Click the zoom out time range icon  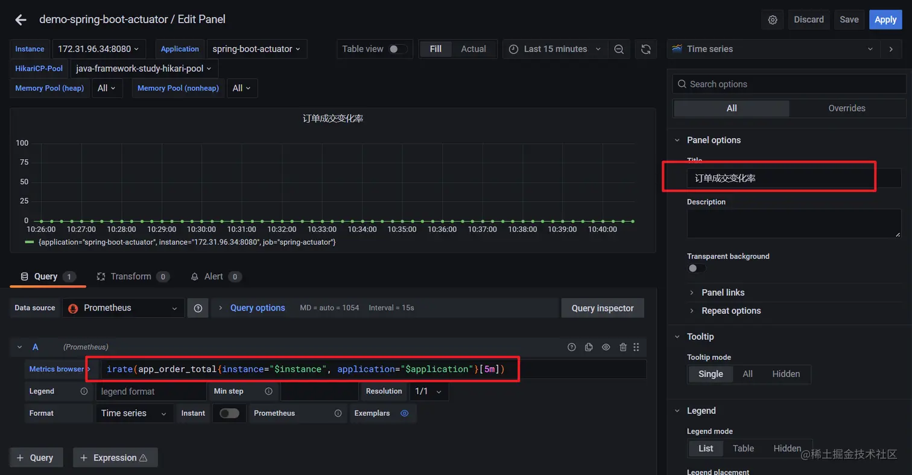(x=619, y=49)
